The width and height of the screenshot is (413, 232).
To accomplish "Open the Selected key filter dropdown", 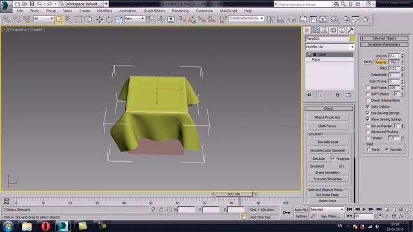I will click(327, 209).
